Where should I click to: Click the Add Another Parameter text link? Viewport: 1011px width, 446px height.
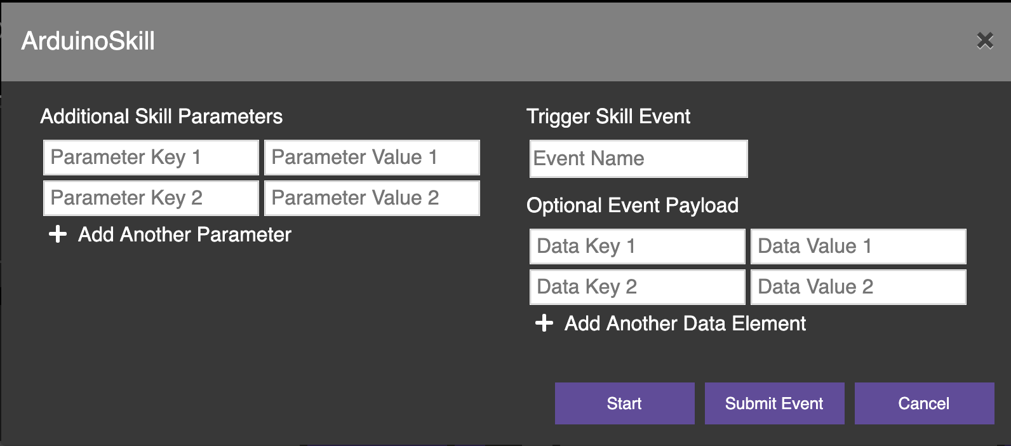(x=185, y=234)
